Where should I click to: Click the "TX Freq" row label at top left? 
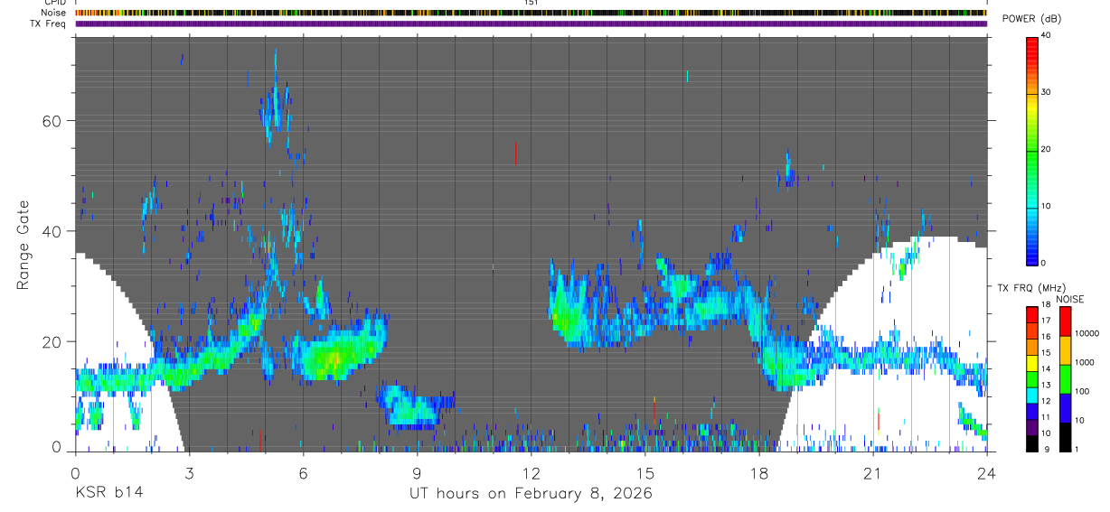click(49, 23)
